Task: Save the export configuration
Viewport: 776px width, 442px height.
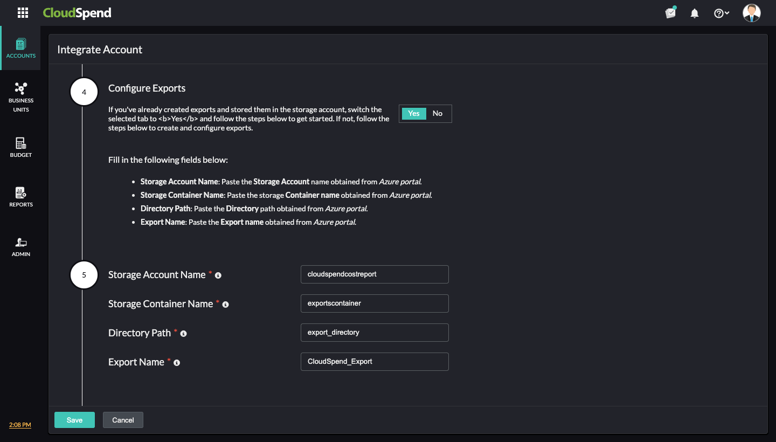Action: click(74, 419)
